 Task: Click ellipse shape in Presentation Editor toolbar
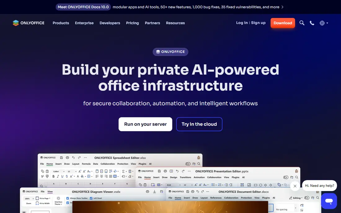[260, 185]
